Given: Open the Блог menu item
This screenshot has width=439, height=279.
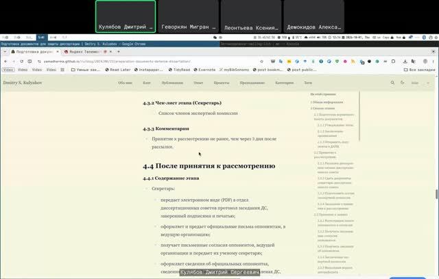Looking at the screenshot, I should 147,83.
